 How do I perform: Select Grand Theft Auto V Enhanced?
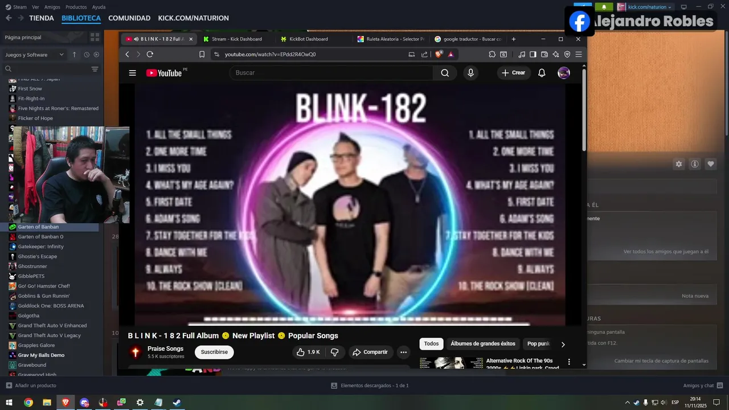51,325
